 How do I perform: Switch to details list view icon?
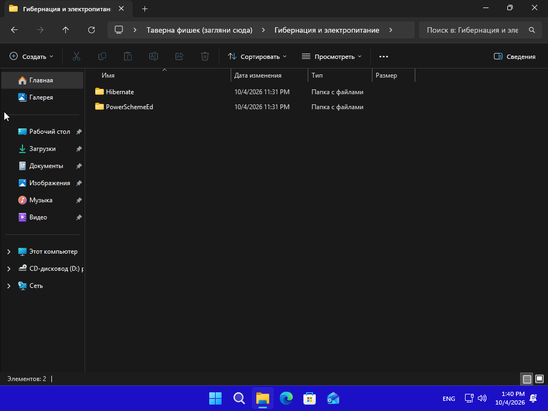pos(527,379)
